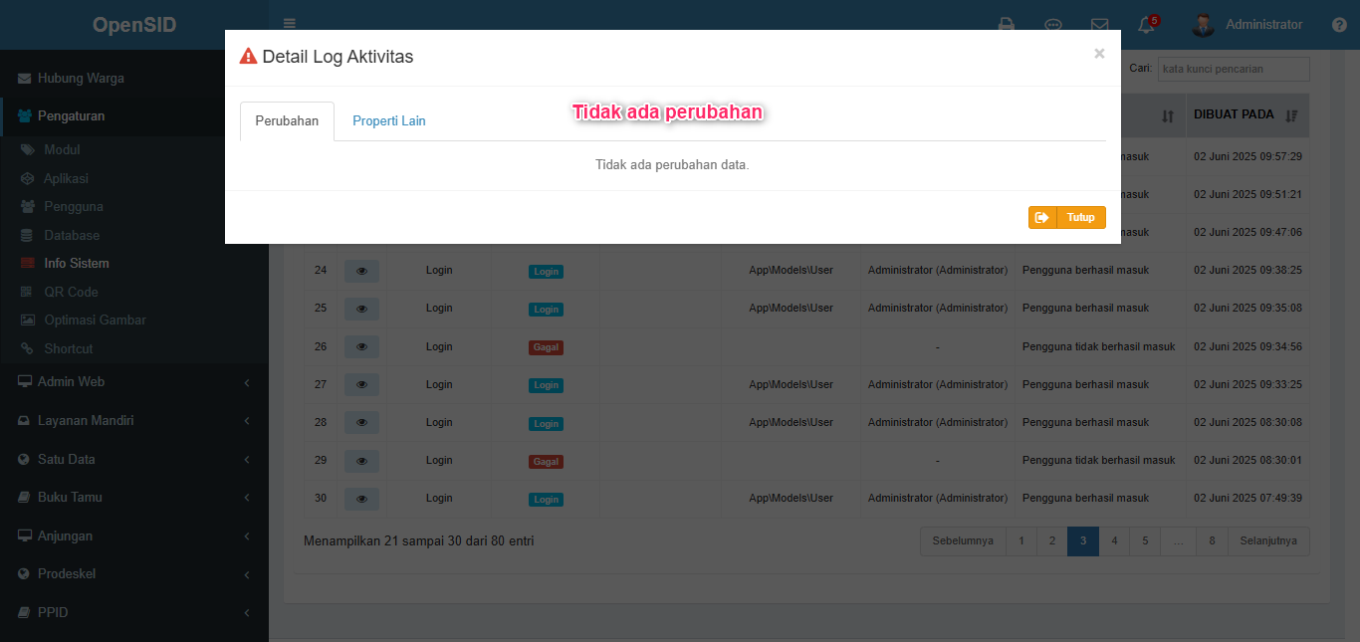Sort by the DIBUAT PADA column
This screenshot has height=642, width=1360.
coord(1246,115)
